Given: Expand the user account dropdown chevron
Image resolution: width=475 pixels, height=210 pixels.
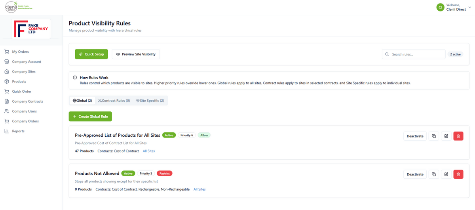Looking at the screenshot, I should coord(469,7).
